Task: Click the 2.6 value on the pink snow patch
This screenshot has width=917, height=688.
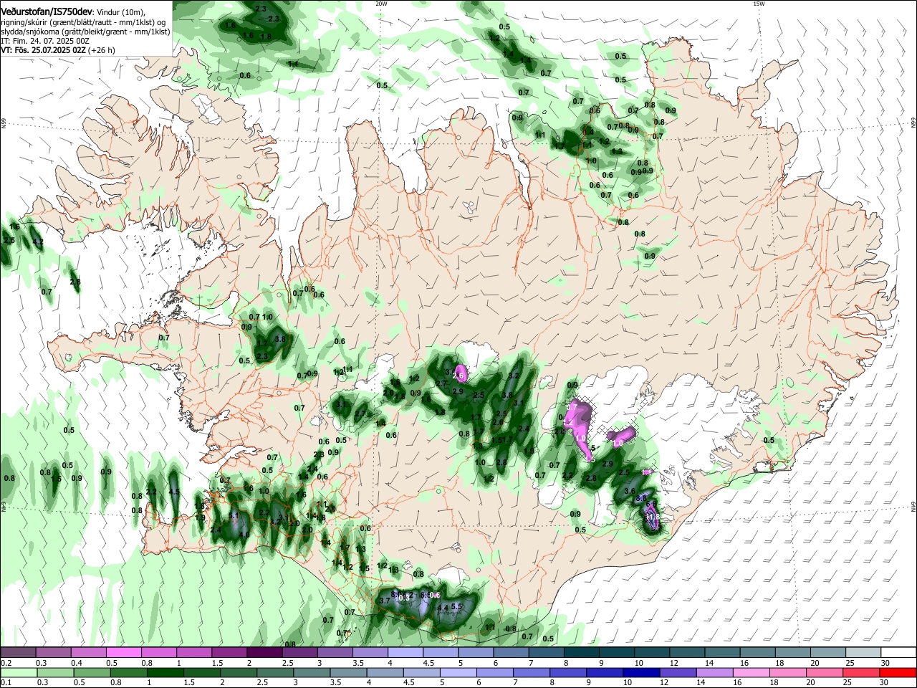Action: click(x=459, y=376)
